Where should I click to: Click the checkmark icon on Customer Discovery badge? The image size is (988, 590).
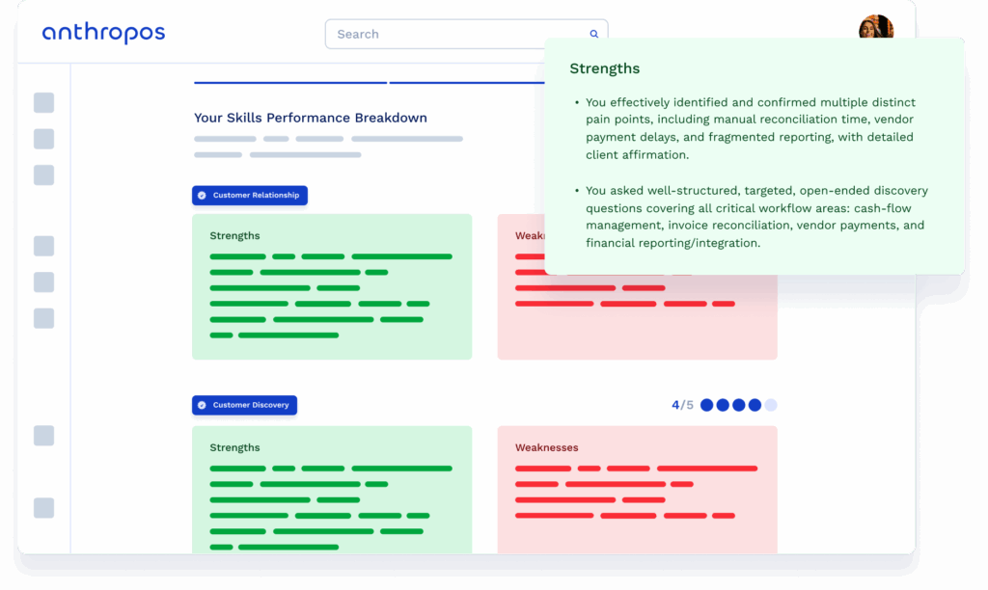[203, 405]
